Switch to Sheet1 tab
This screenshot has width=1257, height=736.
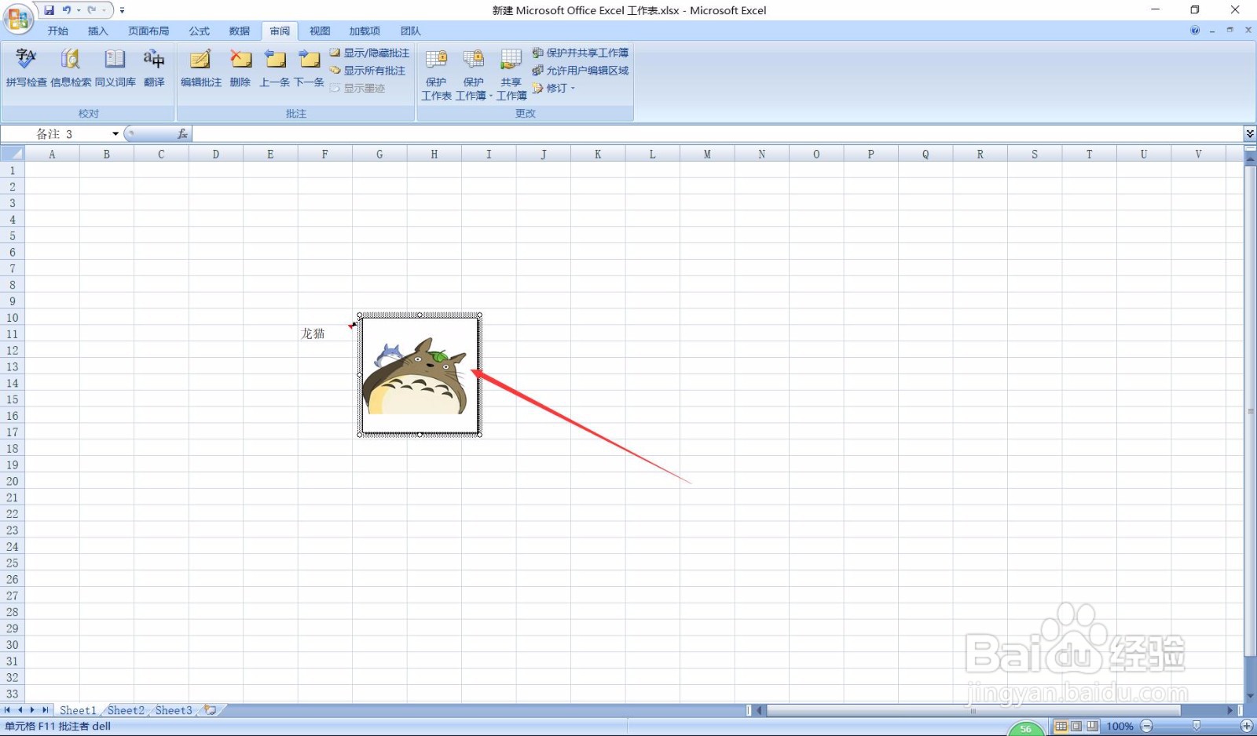point(78,710)
